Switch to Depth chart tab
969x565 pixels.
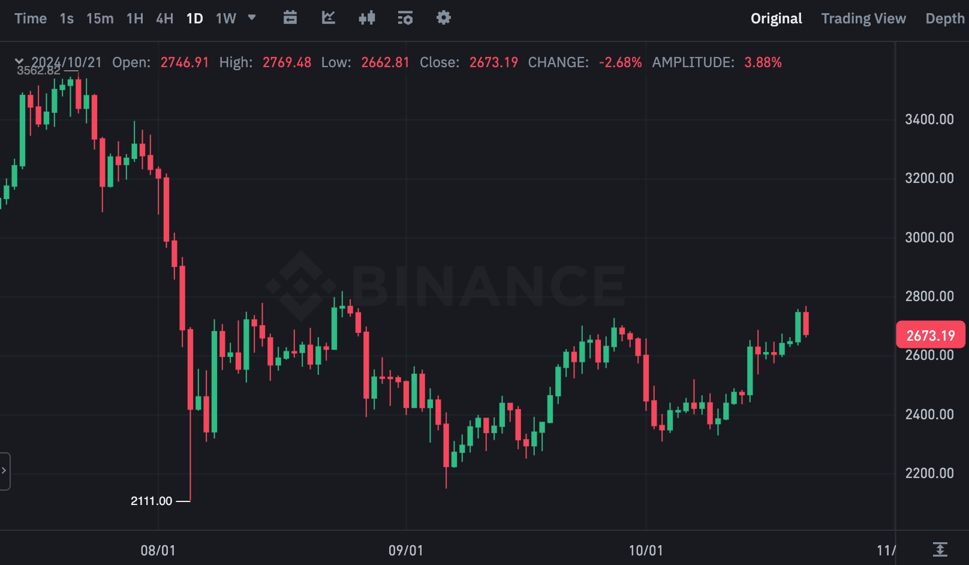[945, 19]
